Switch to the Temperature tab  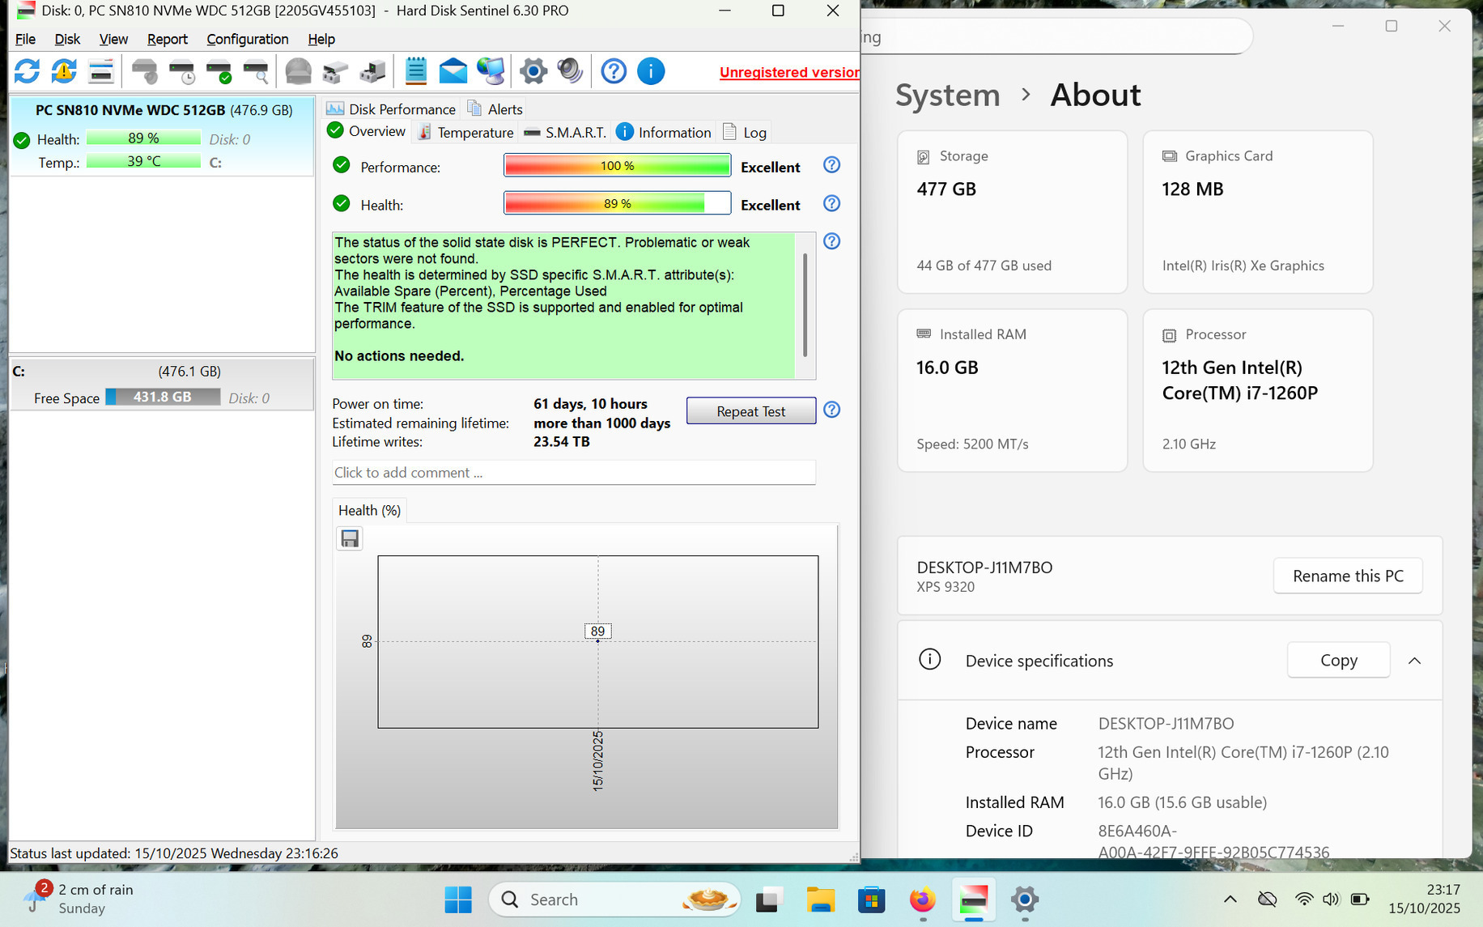coord(466,132)
